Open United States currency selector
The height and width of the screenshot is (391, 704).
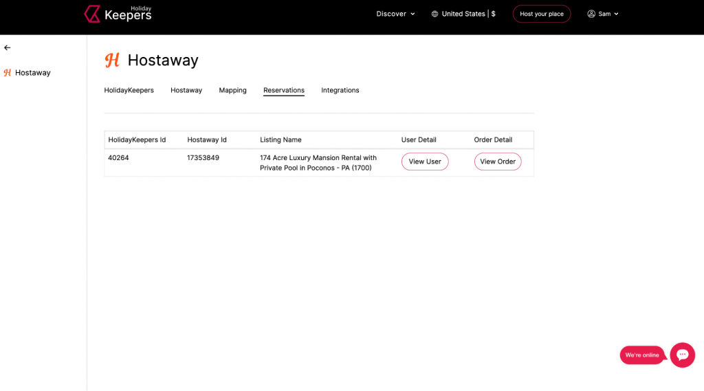point(463,14)
